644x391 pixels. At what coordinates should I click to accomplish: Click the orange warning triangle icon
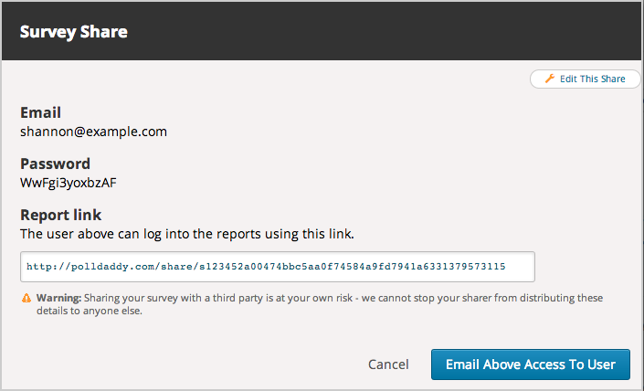coord(26,298)
